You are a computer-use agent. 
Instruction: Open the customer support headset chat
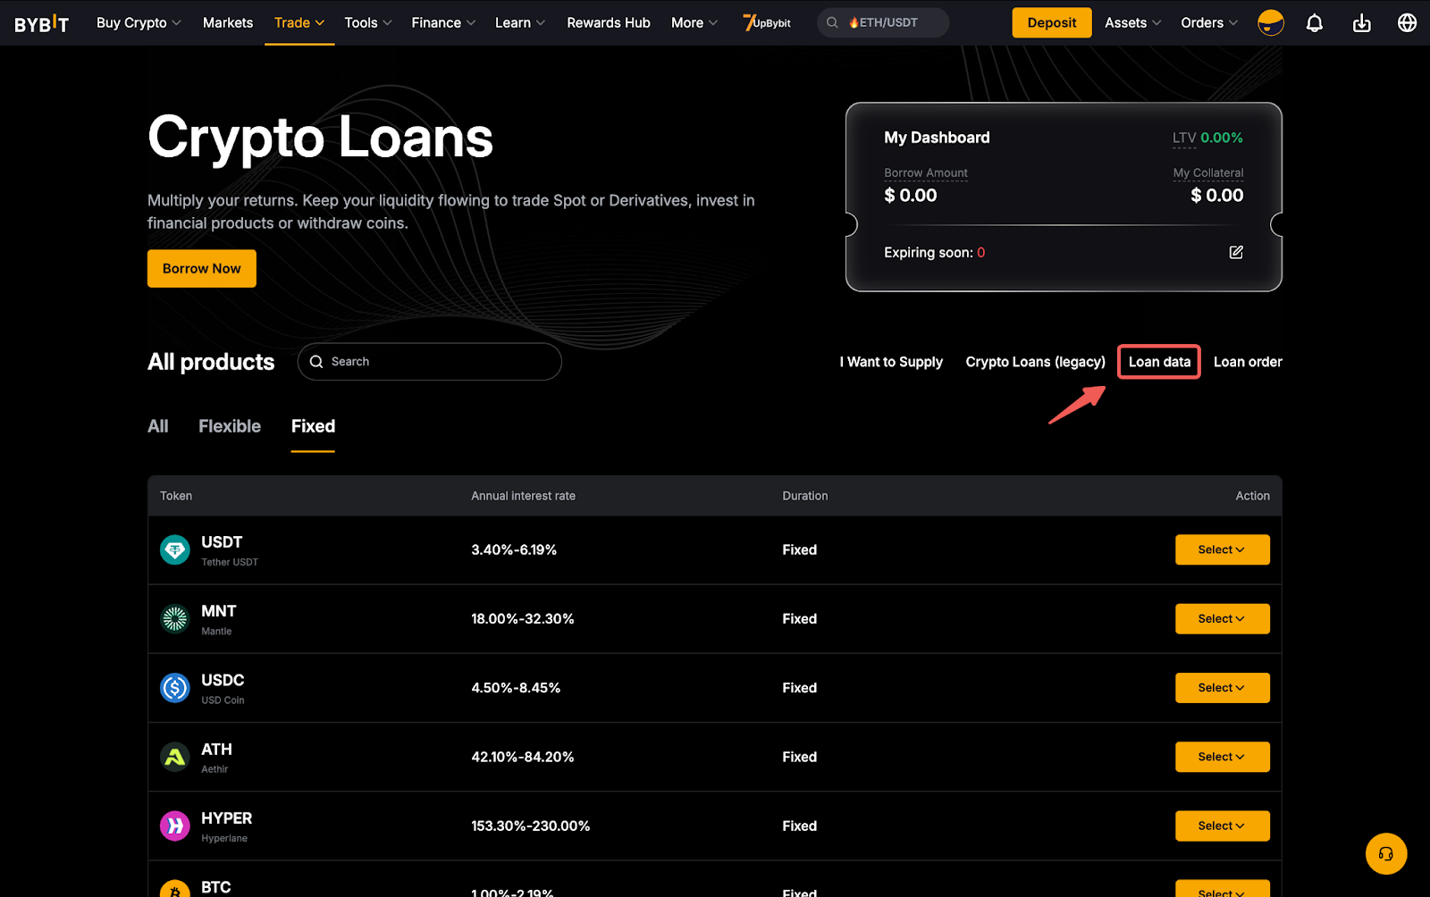tap(1385, 854)
